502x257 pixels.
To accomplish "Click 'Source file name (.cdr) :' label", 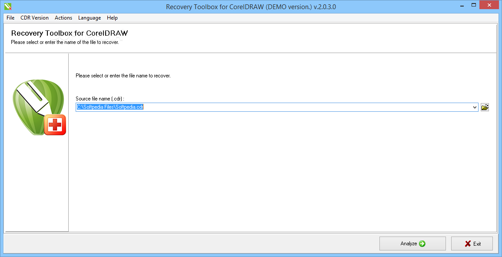I will click(100, 99).
